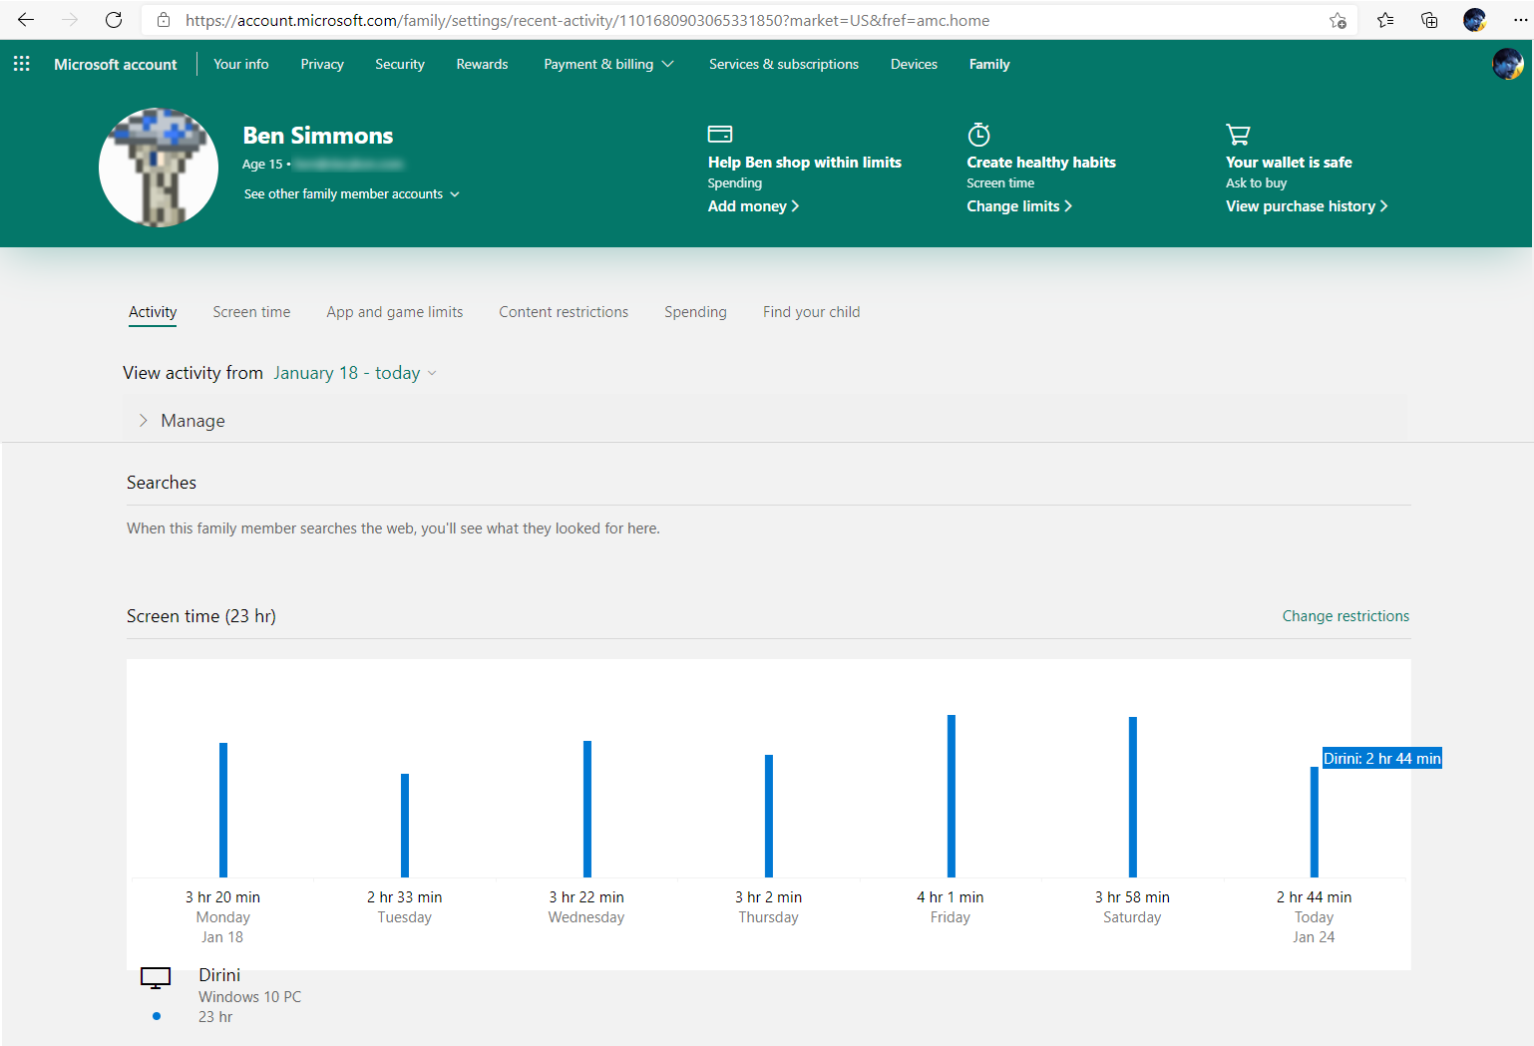This screenshot has width=1534, height=1046.
Task: Click Ben Simmons' profile picture
Action: (159, 168)
